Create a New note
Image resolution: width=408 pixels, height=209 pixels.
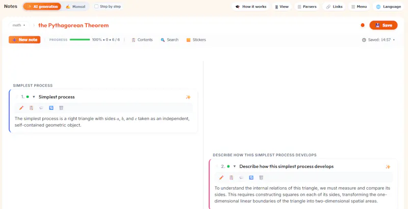point(24,40)
